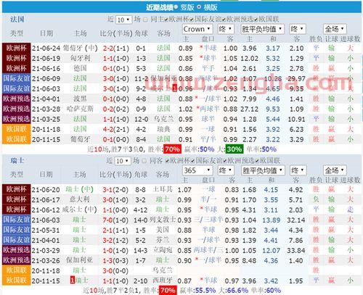Click 欧国联 type badge in 法国 20-11-18 row
The width and height of the screenshot is (363, 295).
tap(17, 129)
